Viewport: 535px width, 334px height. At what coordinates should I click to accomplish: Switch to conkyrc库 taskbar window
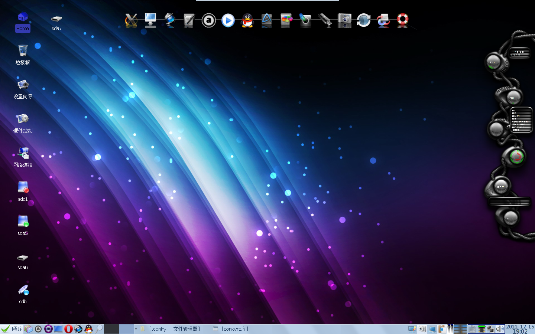(231, 329)
